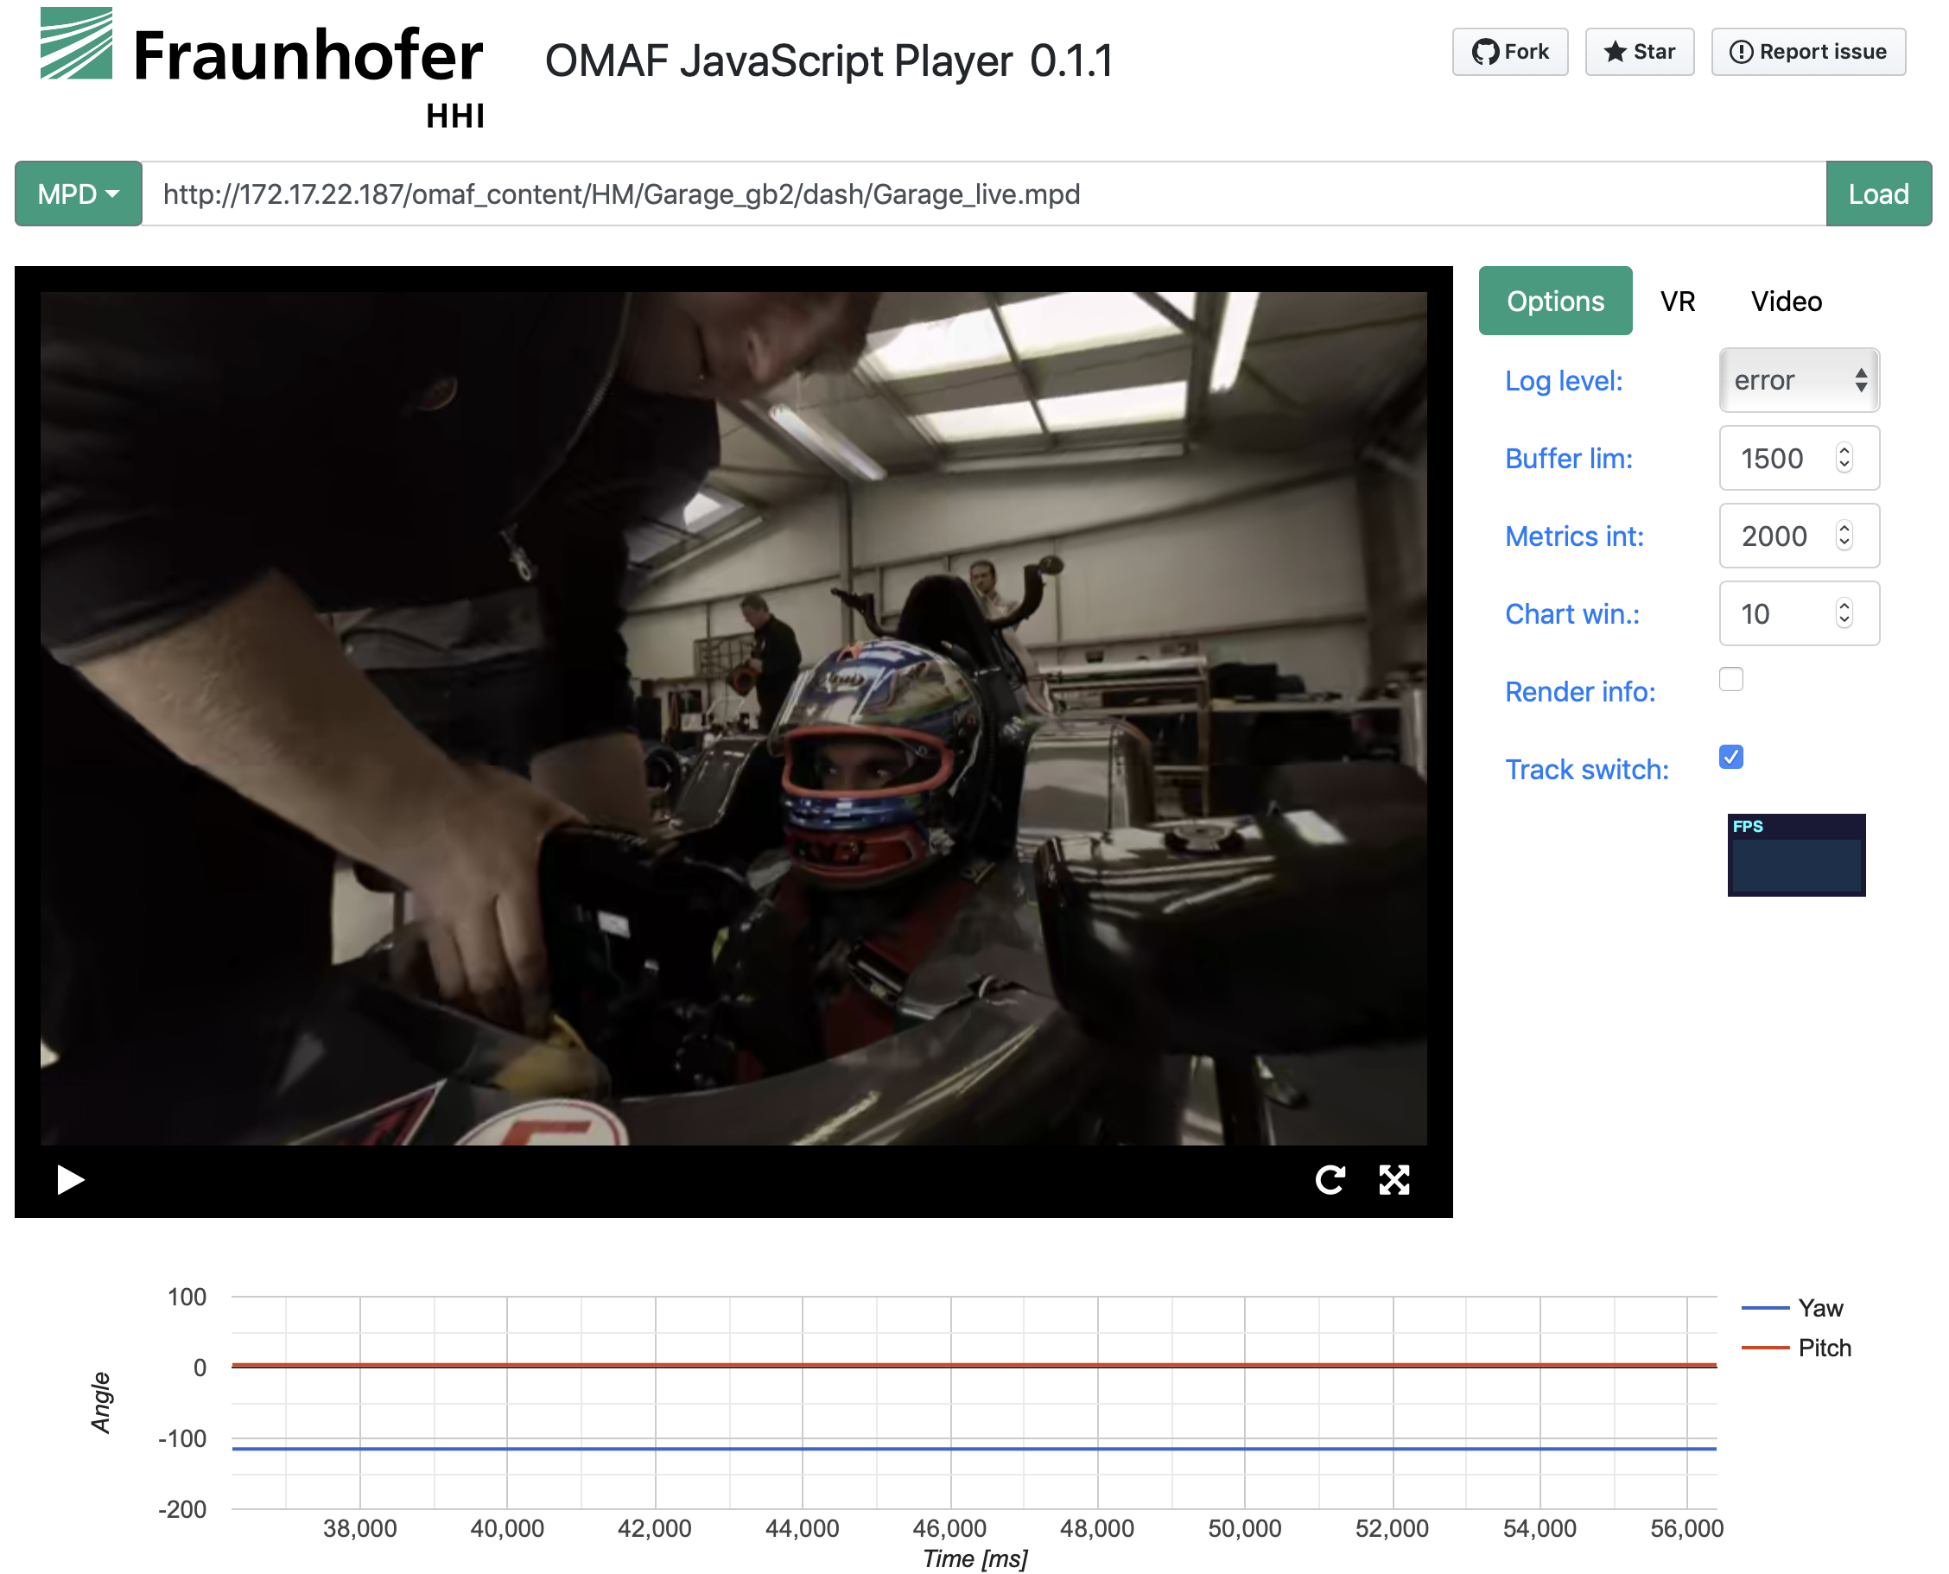Click the reload/reset view icon
1949x1574 pixels.
point(1330,1179)
